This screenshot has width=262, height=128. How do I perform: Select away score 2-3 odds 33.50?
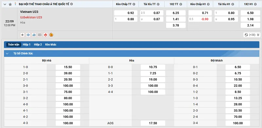(238, 110)
